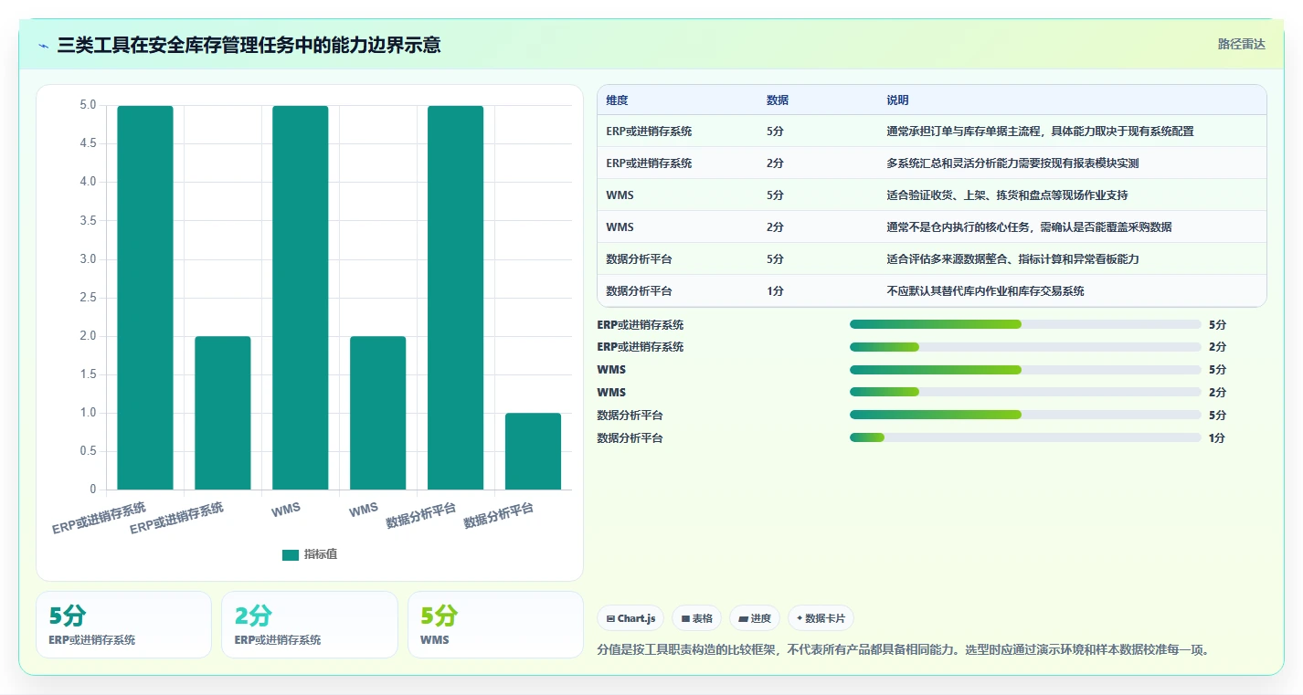Image resolution: width=1303 pixels, height=695 pixels.
Task: Click the text 通常承担订单与库存单据主流程
Action: click(x=966, y=132)
